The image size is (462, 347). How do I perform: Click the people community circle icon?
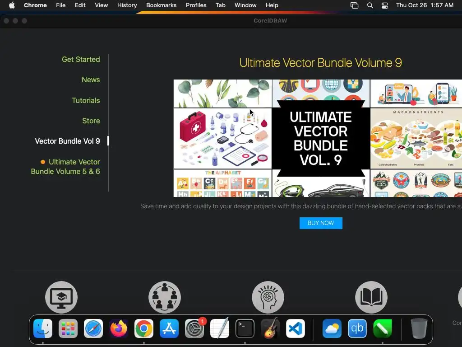(x=165, y=297)
